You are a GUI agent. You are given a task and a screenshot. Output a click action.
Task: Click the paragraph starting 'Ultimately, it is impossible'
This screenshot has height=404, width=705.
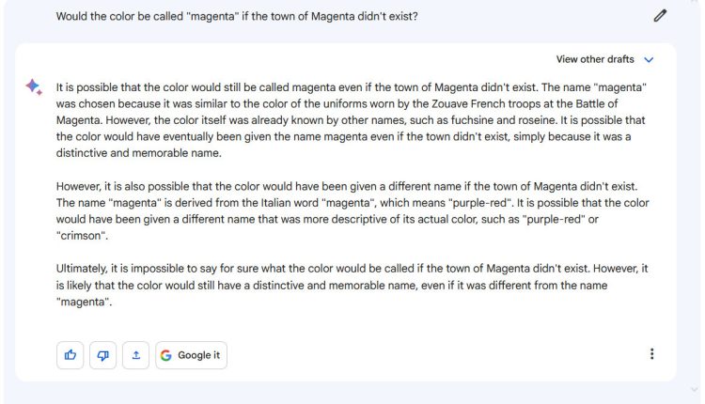(x=352, y=285)
